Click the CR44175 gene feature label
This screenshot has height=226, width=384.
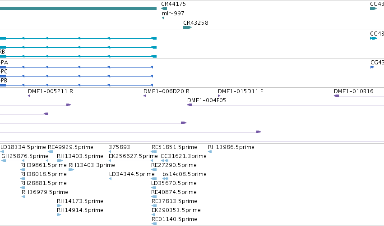173,4
